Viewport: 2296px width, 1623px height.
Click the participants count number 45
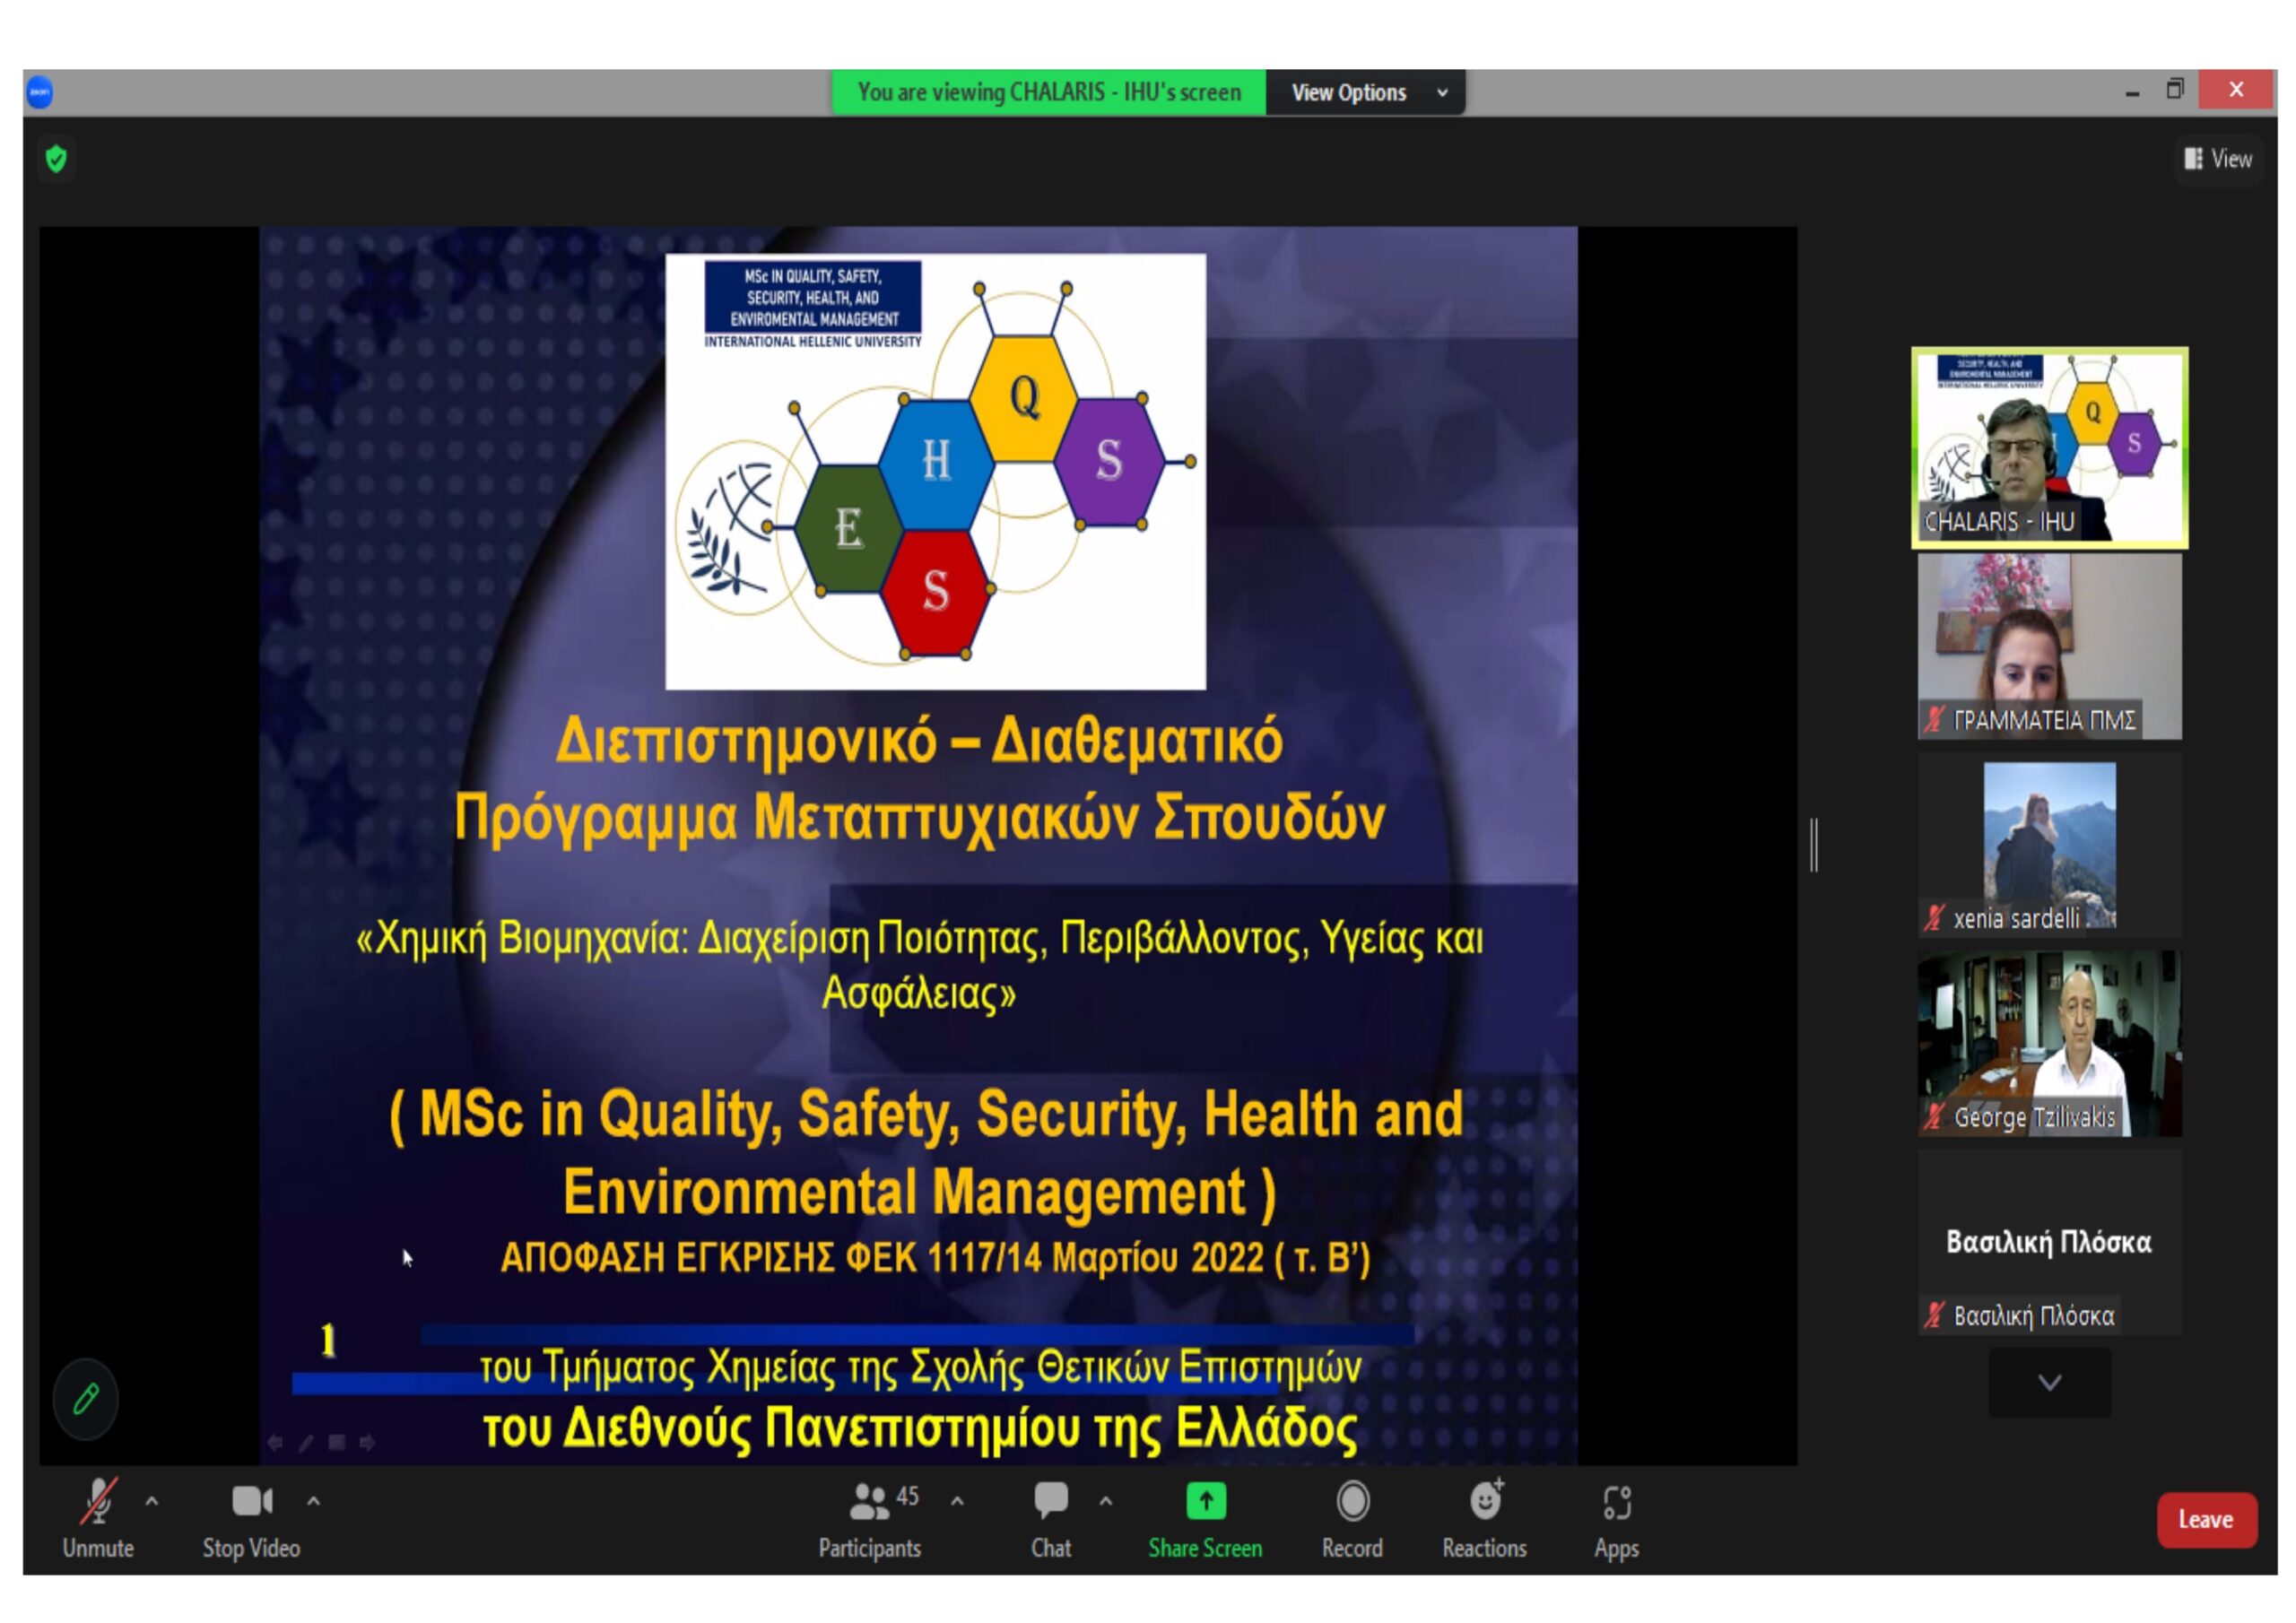907,1496
